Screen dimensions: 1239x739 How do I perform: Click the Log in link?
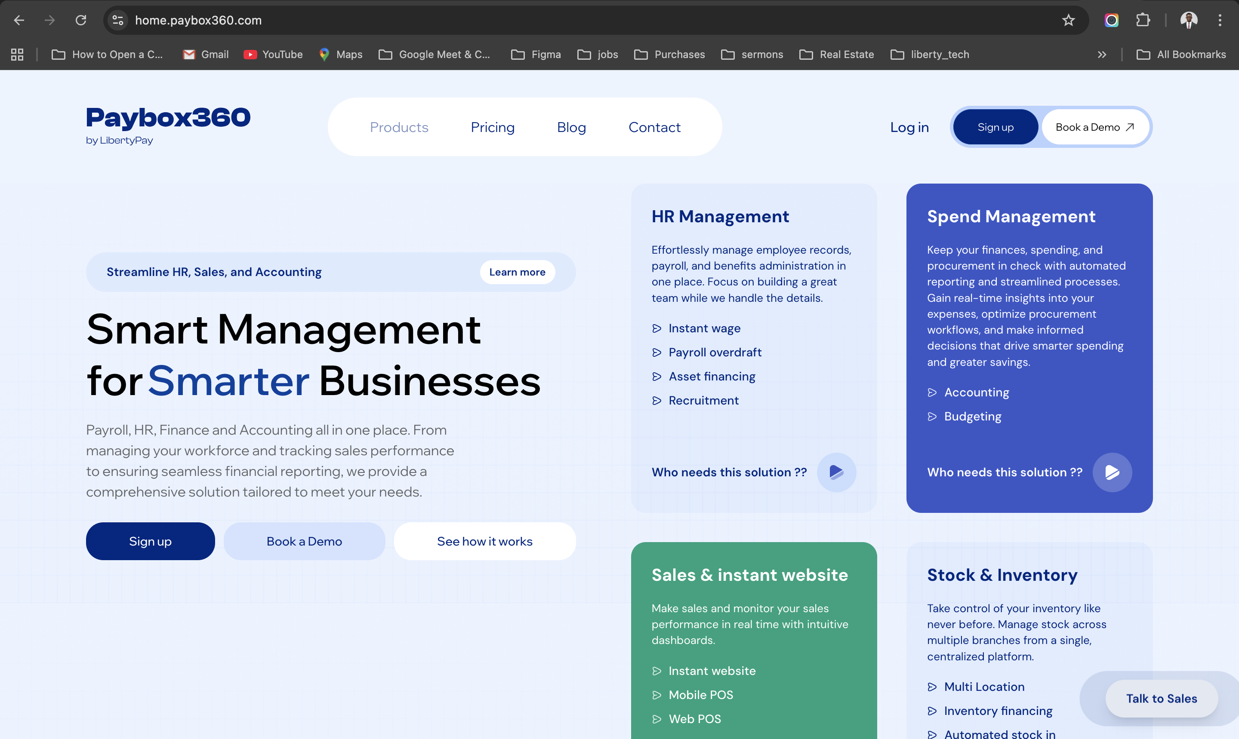(x=909, y=127)
